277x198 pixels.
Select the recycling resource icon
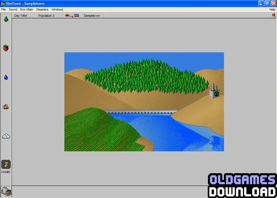click(6, 107)
